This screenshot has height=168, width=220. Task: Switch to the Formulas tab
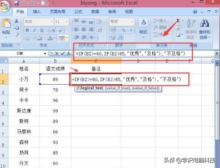tap(78, 12)
